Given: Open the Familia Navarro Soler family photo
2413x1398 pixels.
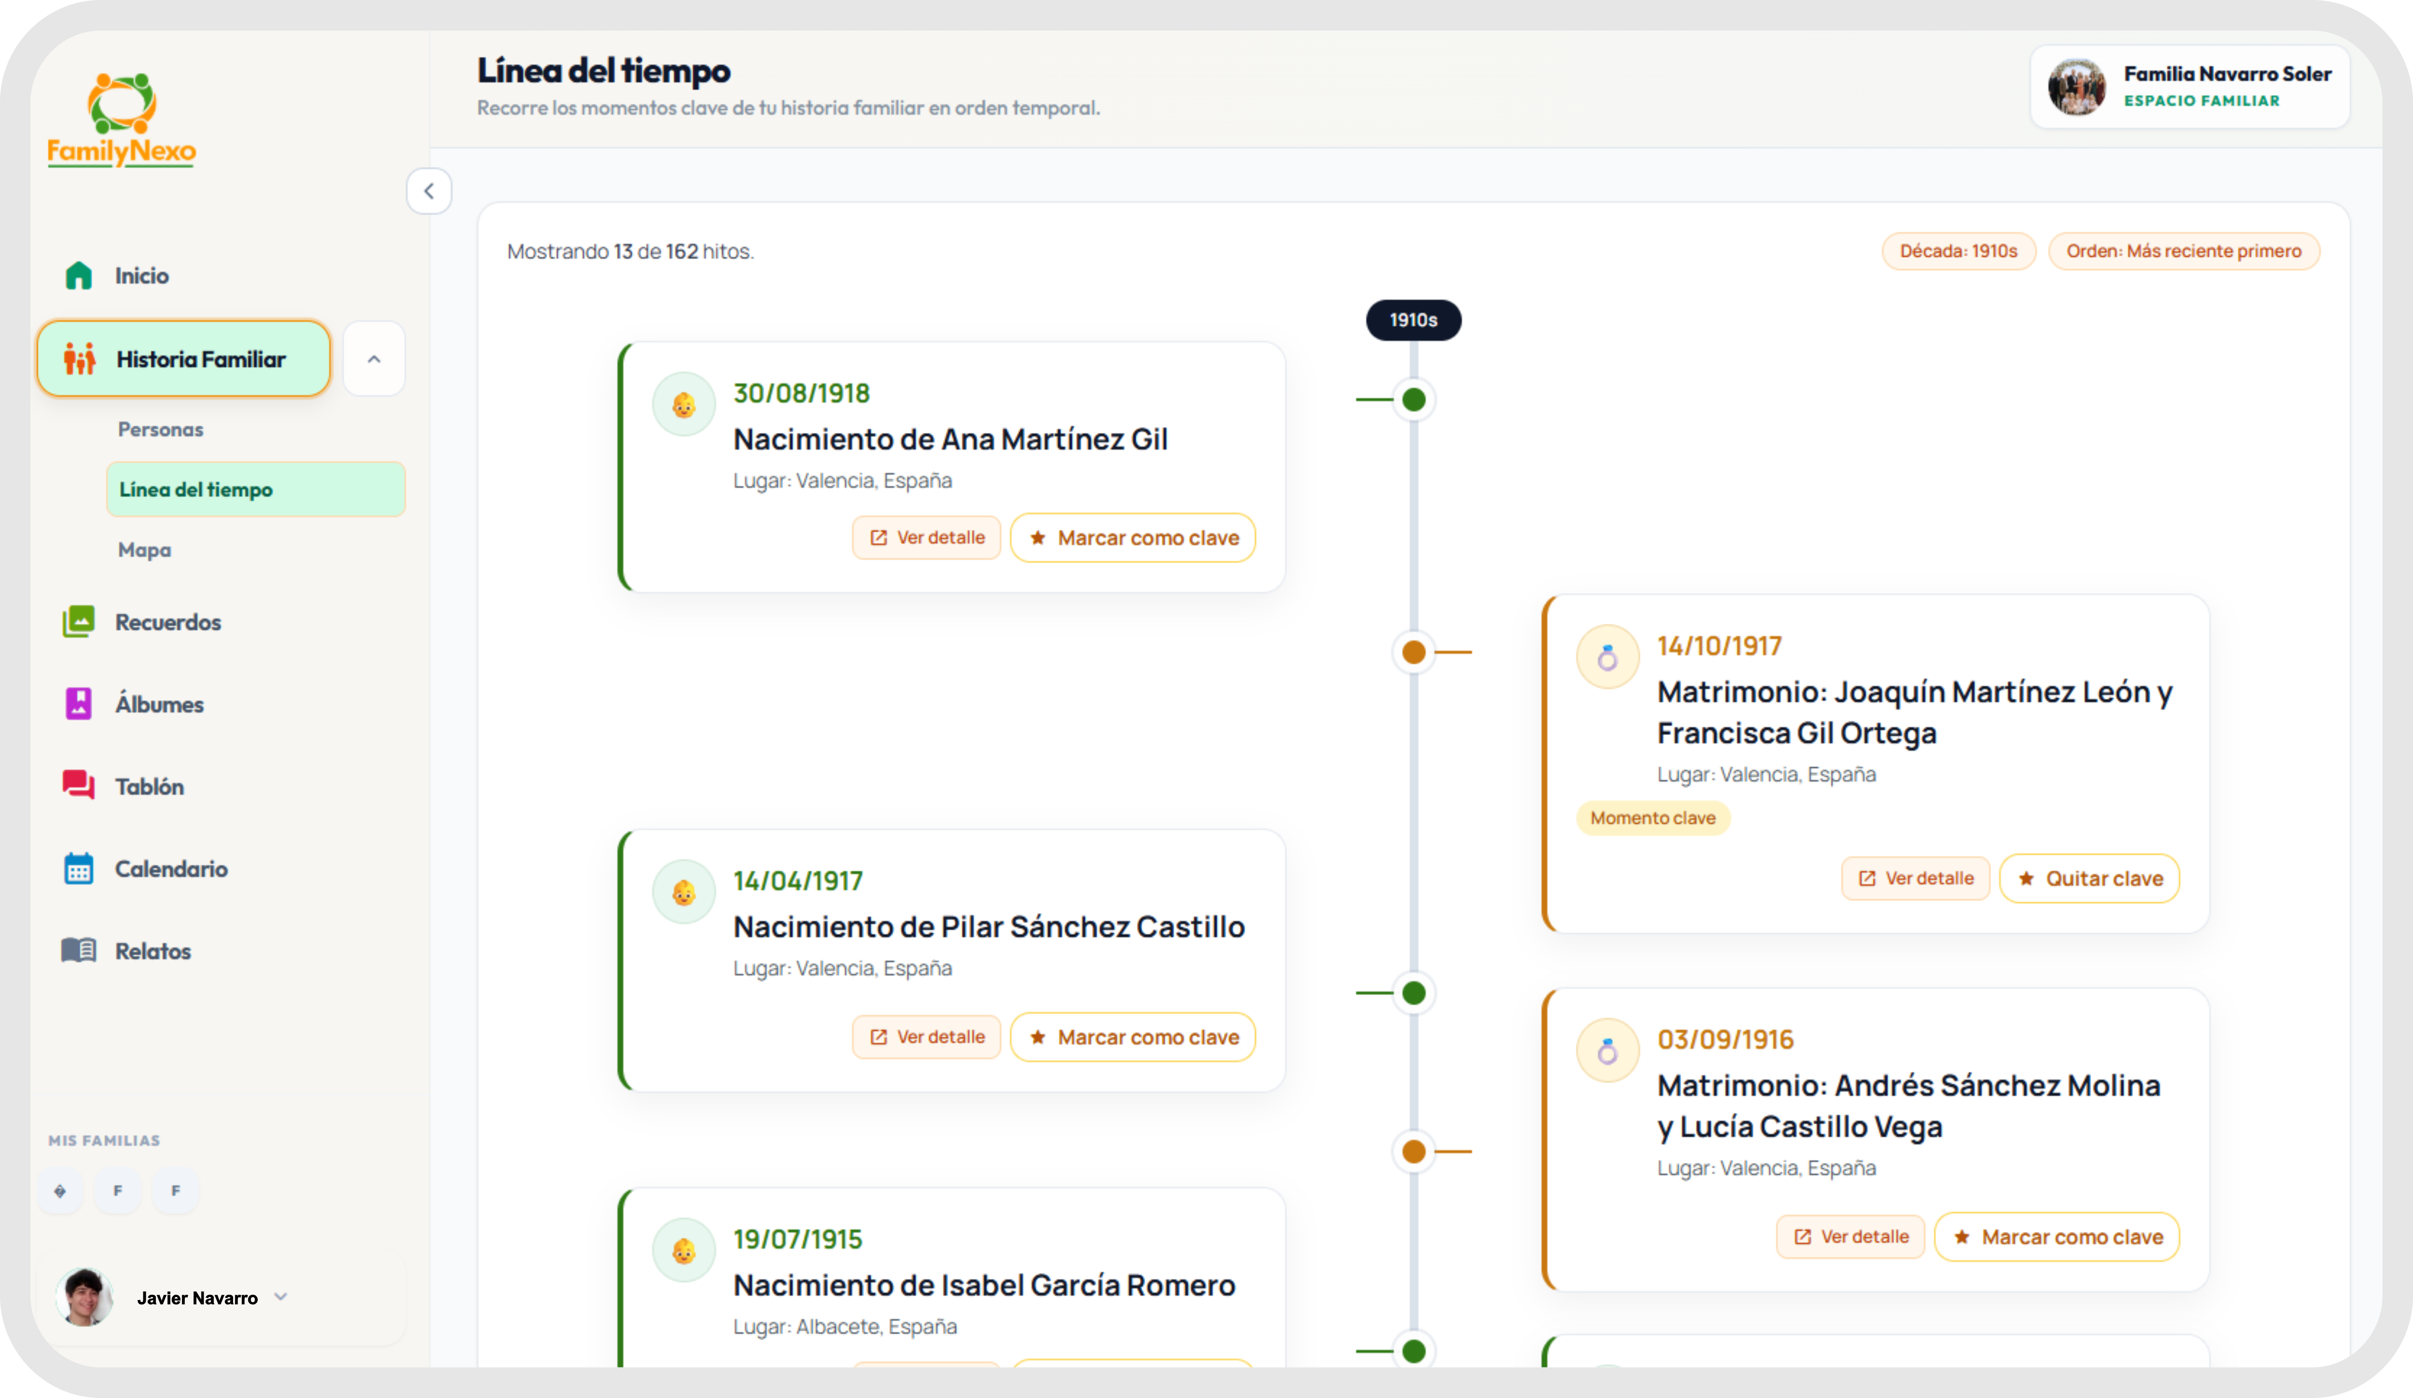Looking at the screenshot, I should (2076, 86).
